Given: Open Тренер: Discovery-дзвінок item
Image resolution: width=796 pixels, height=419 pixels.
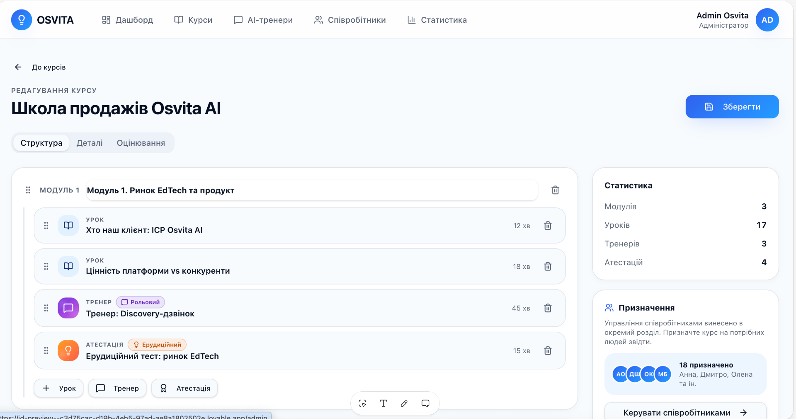Looking at the screenshot, I should pyautogui.click(x=140, y=314).
